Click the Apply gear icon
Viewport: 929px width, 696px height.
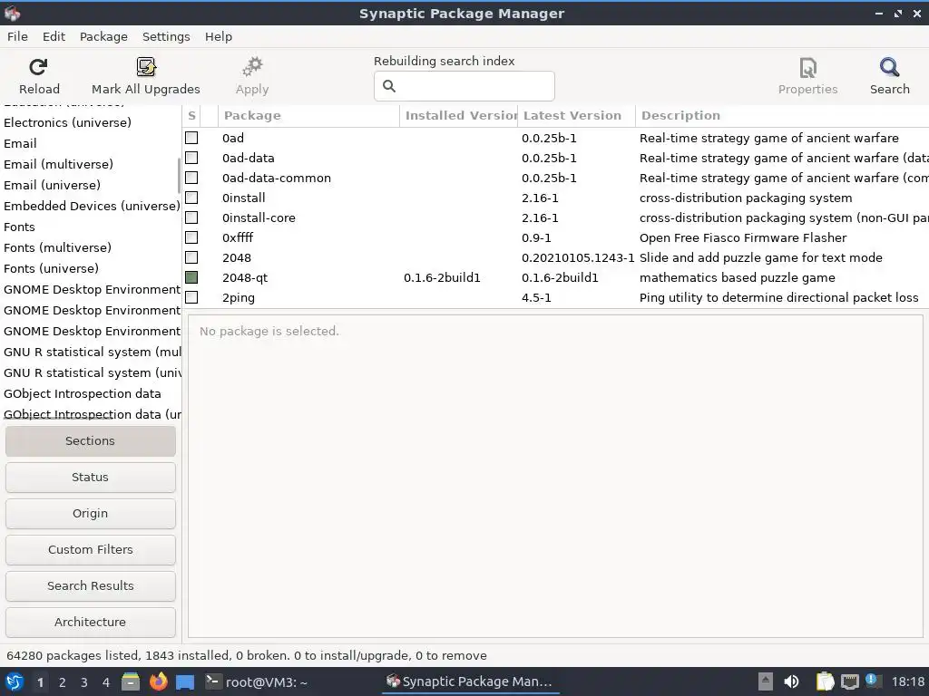coord(252,67)
